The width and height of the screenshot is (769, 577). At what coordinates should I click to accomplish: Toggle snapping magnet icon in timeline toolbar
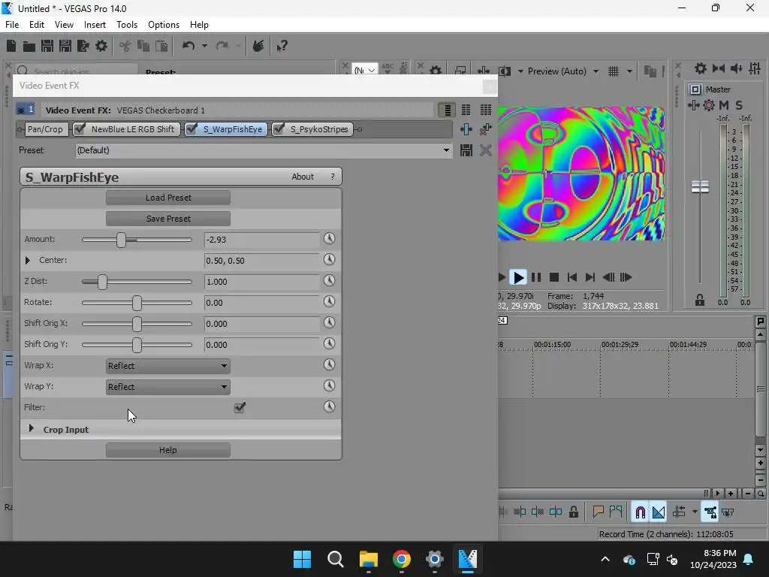tap(640, 512)
